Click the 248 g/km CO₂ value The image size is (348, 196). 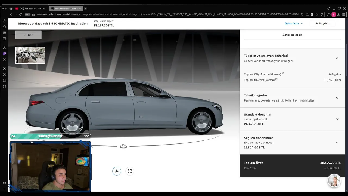point(334,74)
